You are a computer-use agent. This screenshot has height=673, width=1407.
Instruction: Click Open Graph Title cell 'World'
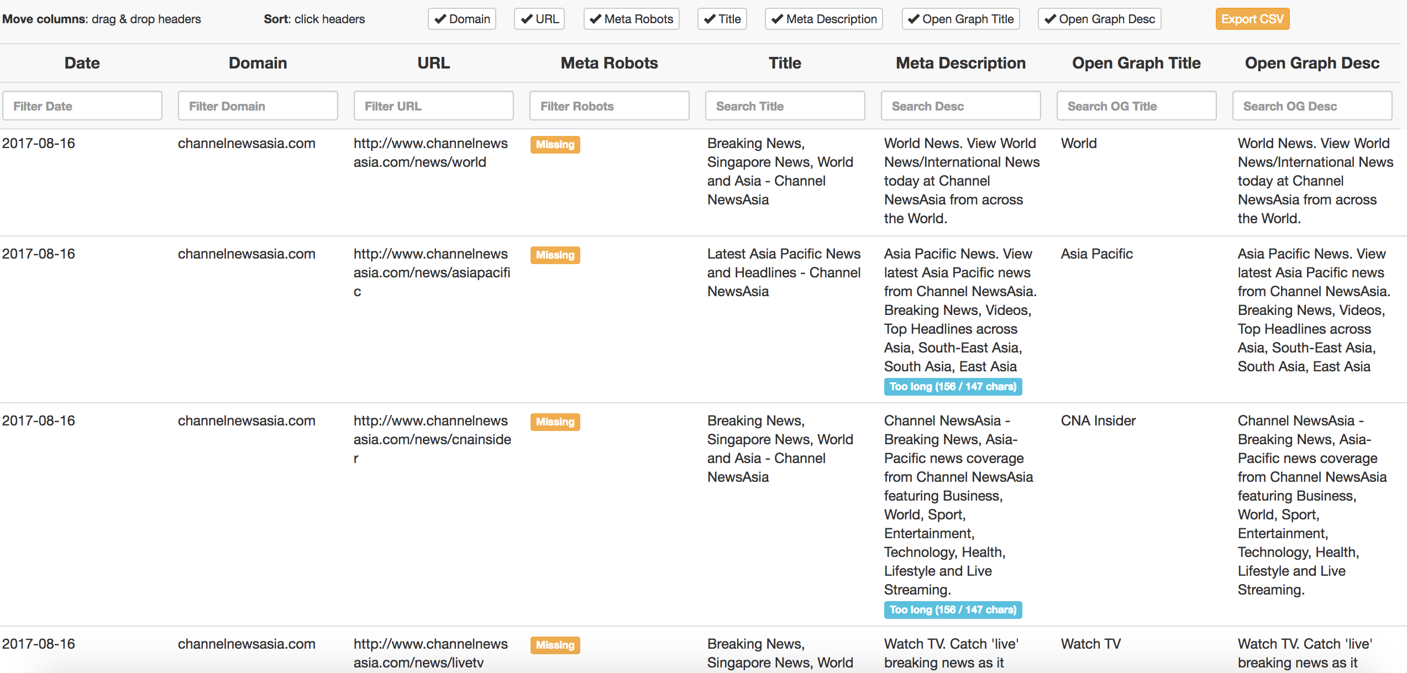point(1079,144)
